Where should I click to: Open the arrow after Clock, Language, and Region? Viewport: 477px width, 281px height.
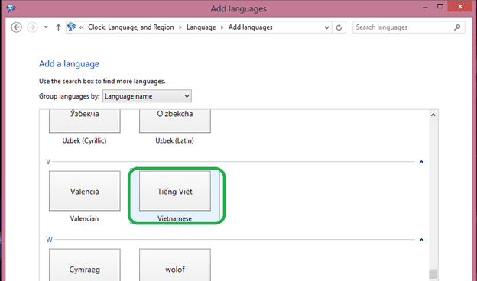coord(180,27)
